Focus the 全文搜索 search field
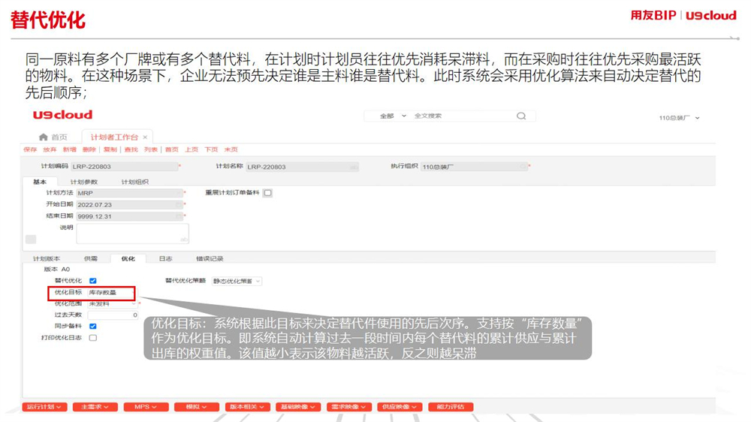Screen dimensions: 751x422 [462, 116]
